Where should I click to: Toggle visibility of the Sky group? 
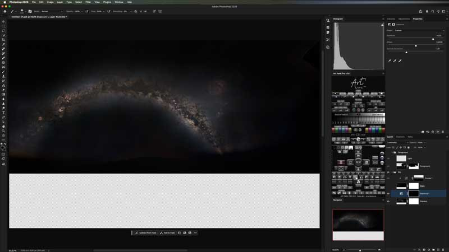388,172
